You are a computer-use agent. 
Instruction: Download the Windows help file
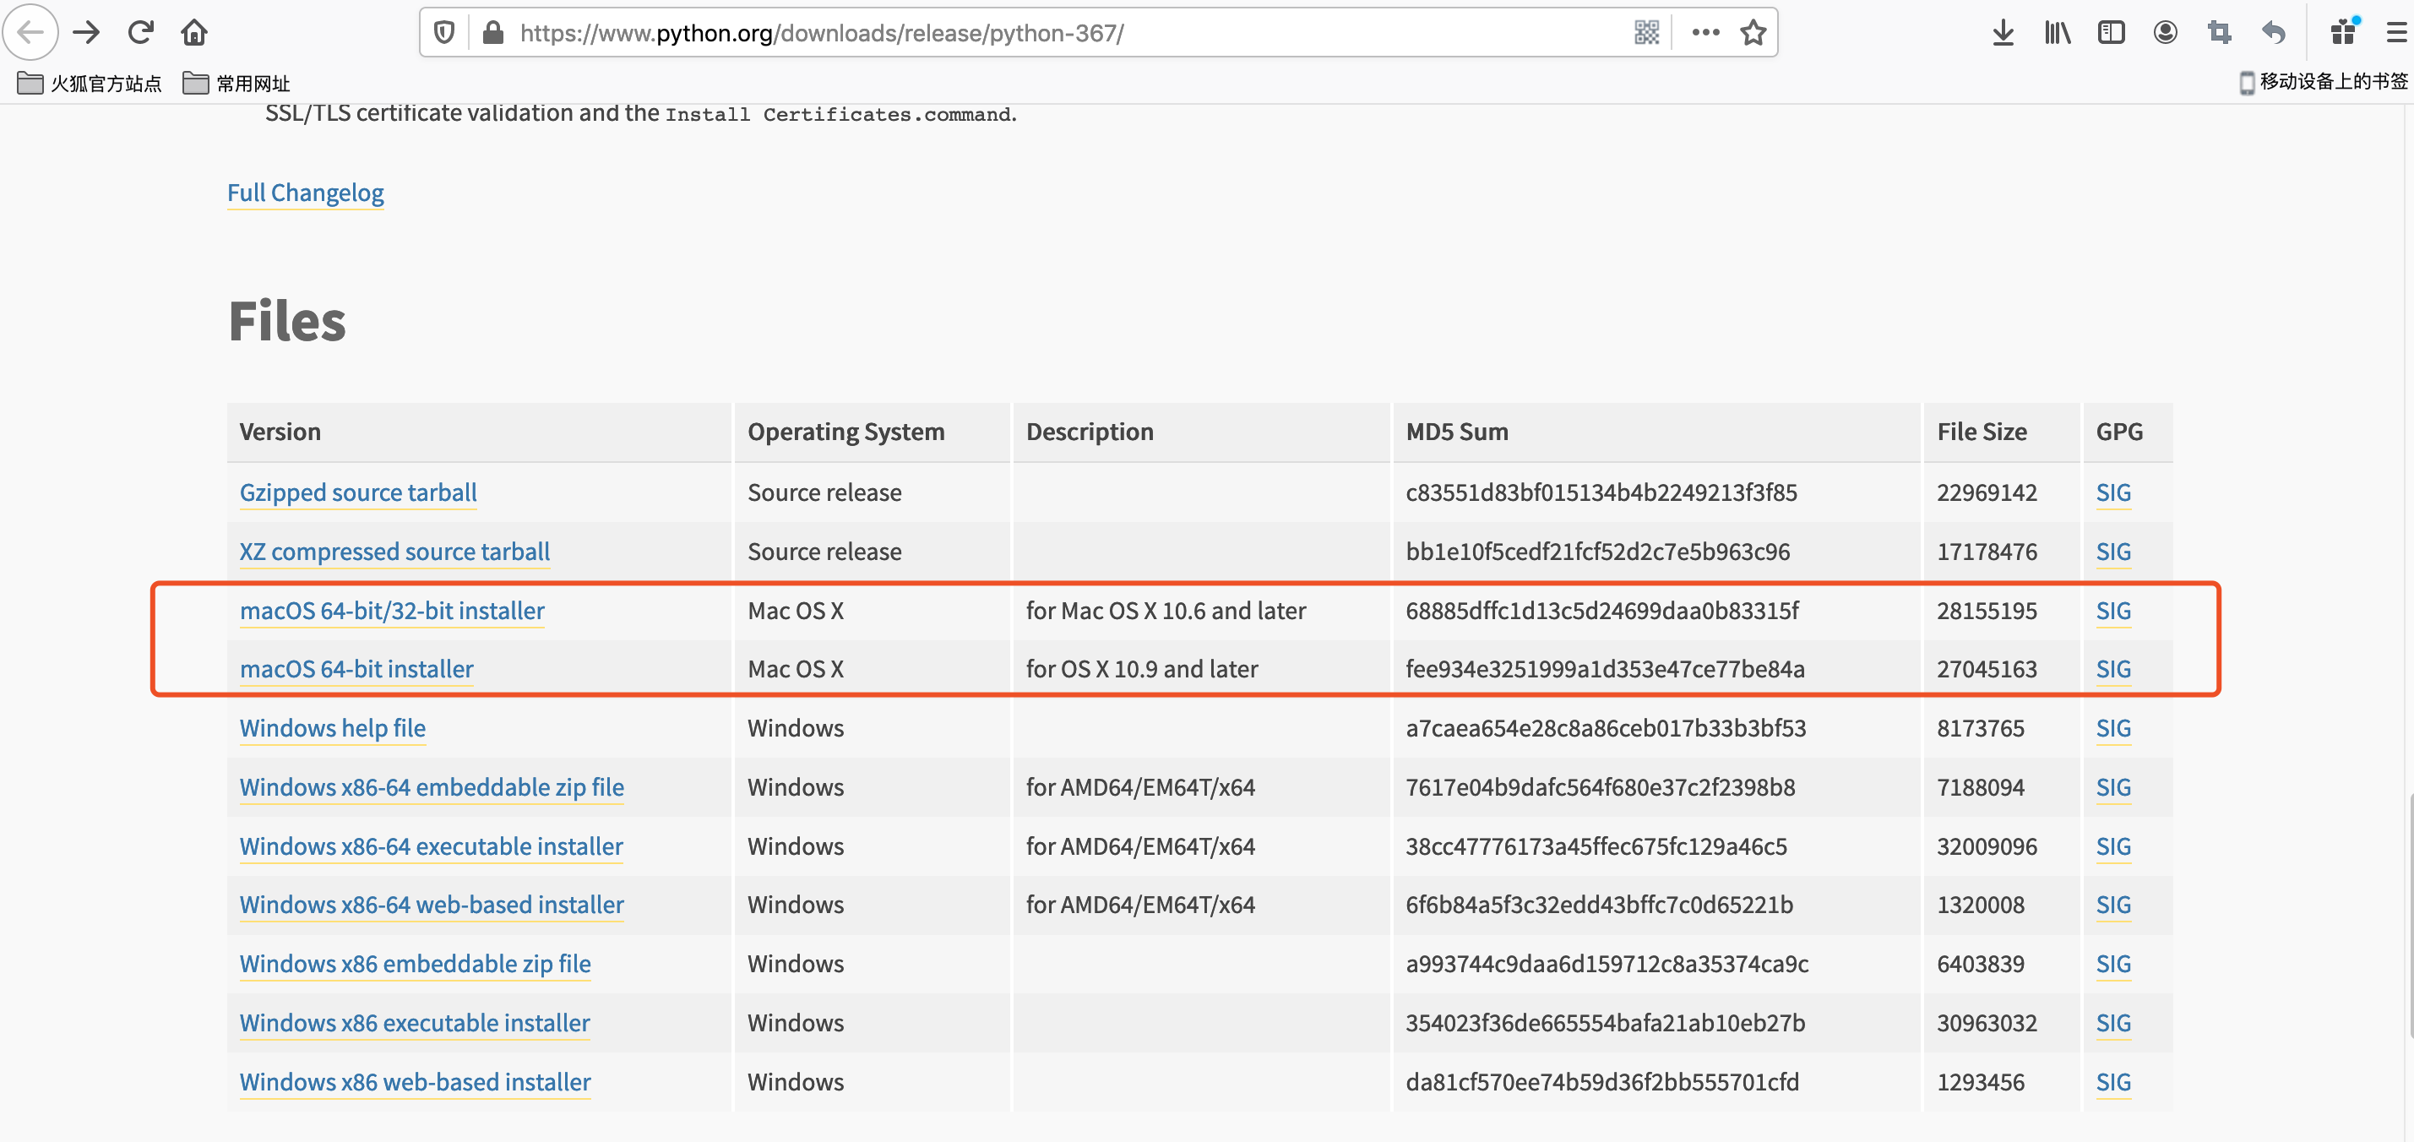pyautogui.click(x=333, y=727)
